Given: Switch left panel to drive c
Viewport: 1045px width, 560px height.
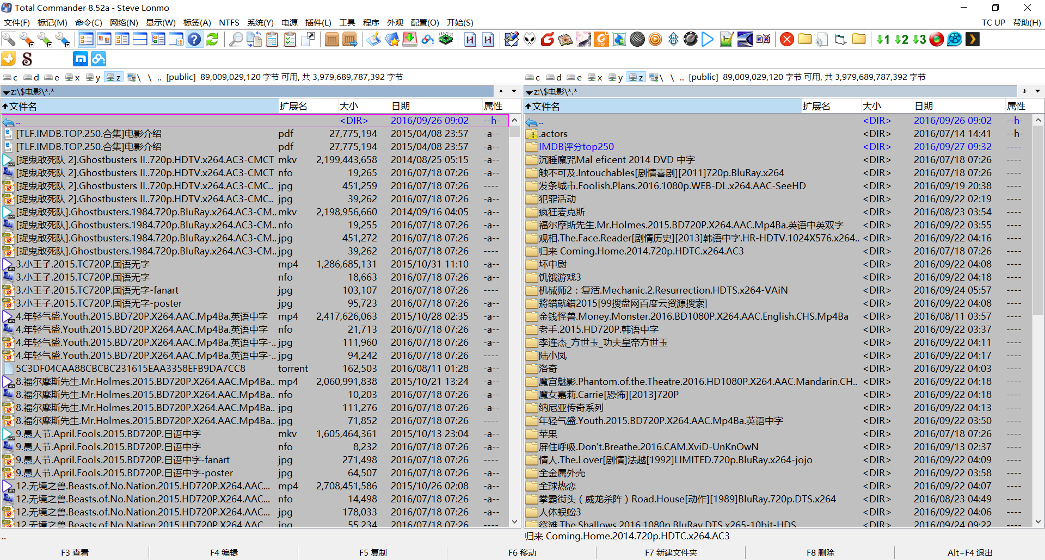Looking at the screenshot, I should click(10, 77).
